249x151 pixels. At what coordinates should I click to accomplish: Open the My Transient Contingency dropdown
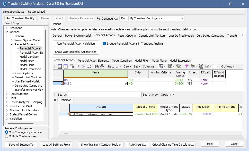pyautogui.click(x=182, y=18)
